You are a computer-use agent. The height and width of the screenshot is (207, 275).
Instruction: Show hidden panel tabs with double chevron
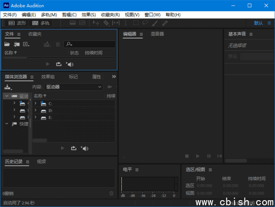pos(114,77)
